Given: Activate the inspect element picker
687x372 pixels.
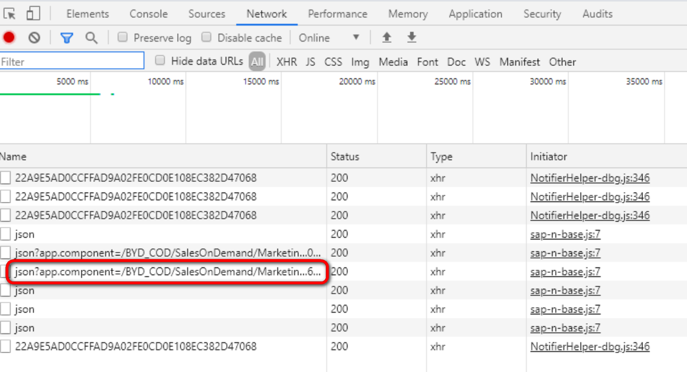Looking at the screenshot, I should coord(10,12).
